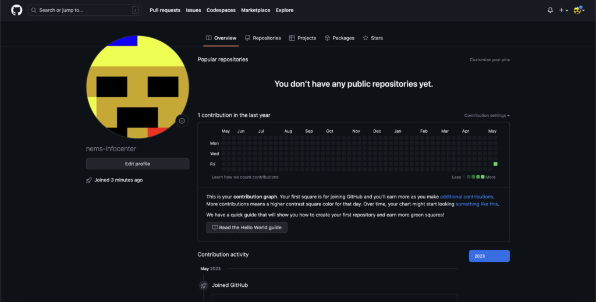This screenshot has height=302, width=596.
Task: Click the set status smiley icon
Action: click(x=182, y=121)
